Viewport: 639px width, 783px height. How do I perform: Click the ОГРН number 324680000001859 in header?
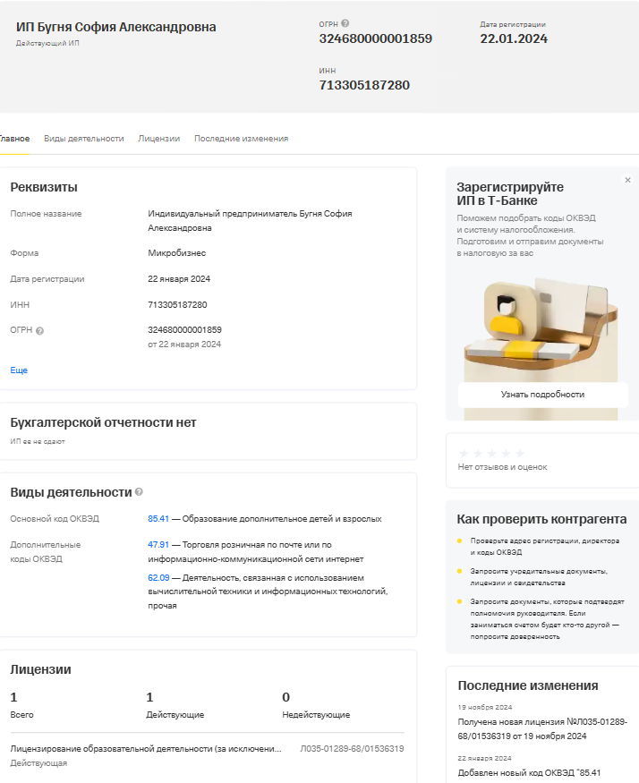pos(375,38)
